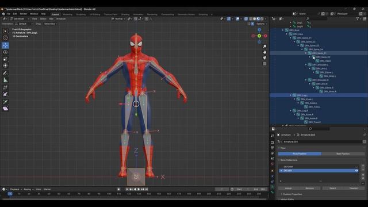Select the Bone Size tool
The image size is (368, 207).
tap(5, 94)
